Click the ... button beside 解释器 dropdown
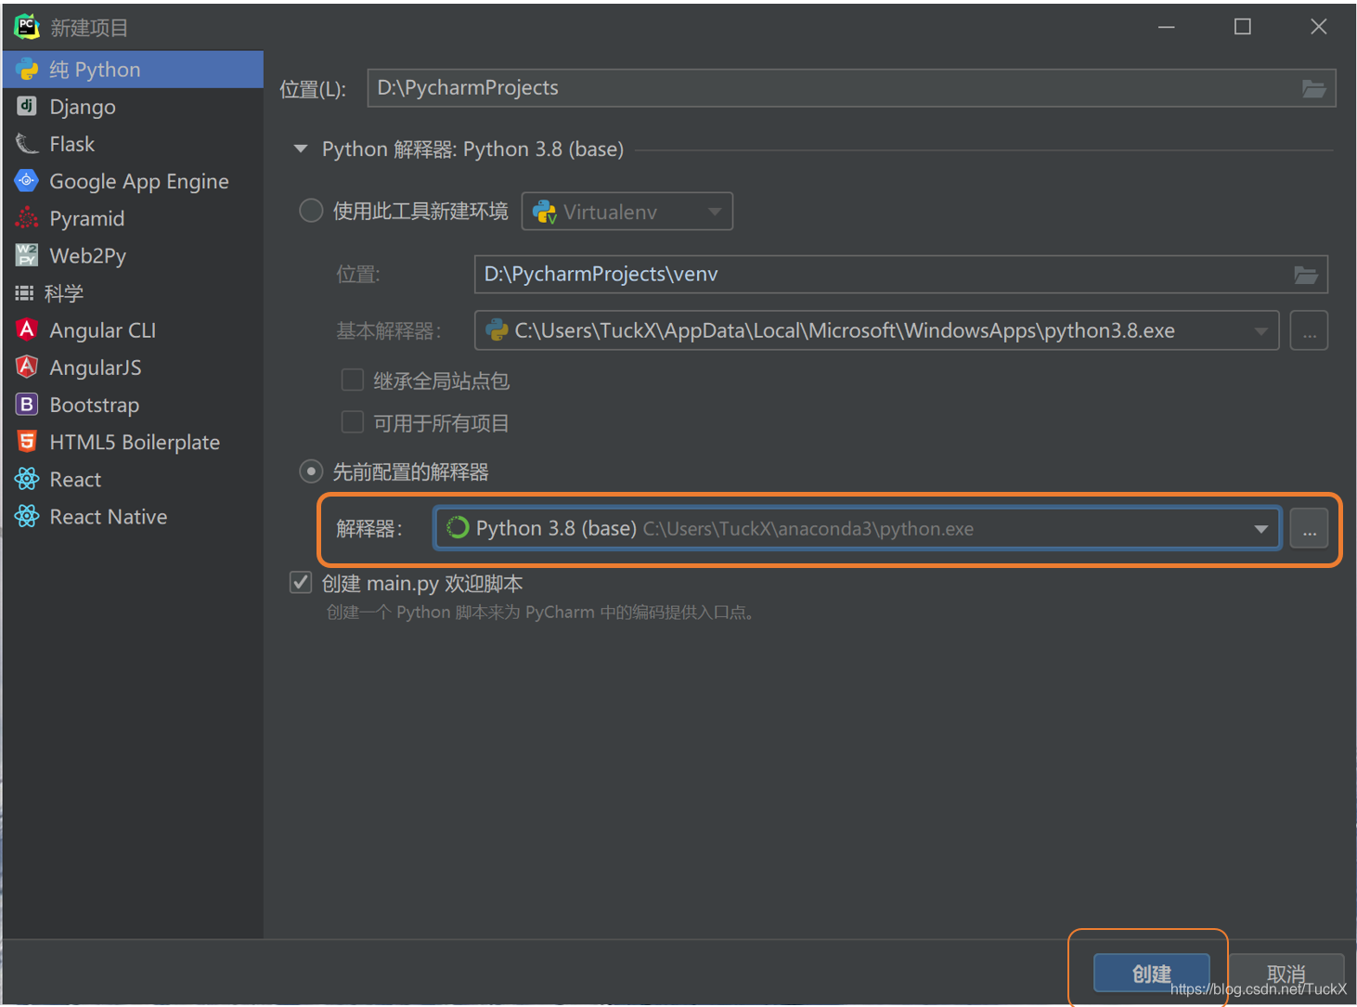This screenshot has height=1007, width=1357. pyautogui.click(x=1309, y=528)
